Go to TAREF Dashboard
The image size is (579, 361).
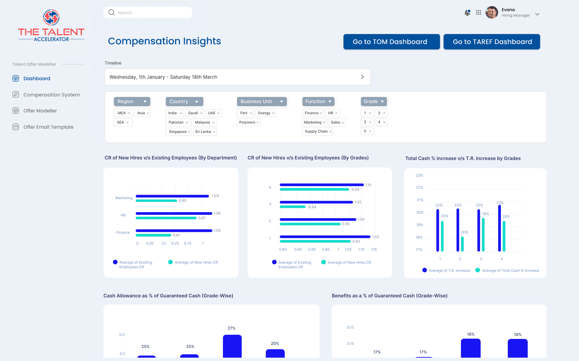[x=492, y=42]
